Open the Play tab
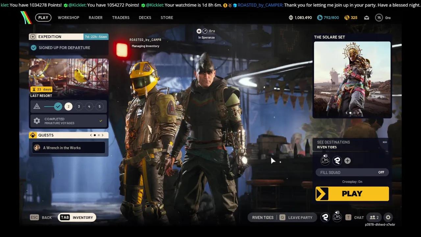The height and width of the screenshot is (237, 421). point(43,18)
